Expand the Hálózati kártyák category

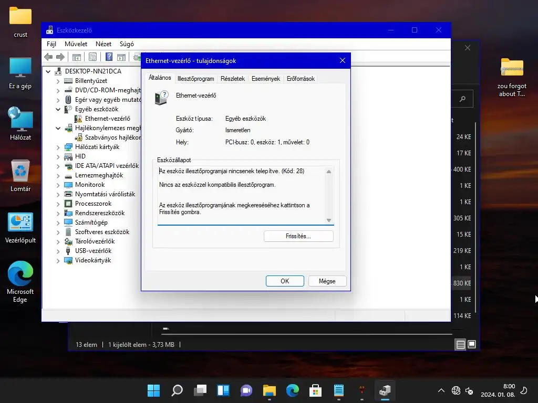pyautogui.click(x=58, y=147)
